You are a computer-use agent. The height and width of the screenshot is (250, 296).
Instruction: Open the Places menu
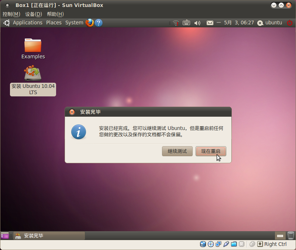pos(54,23)
